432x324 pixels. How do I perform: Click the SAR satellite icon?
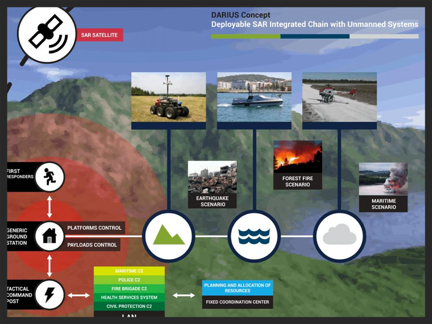point(47,34)
